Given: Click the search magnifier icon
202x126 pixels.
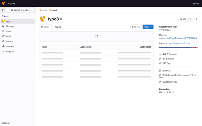Looking at the screenshot, I should coord(12,10).
